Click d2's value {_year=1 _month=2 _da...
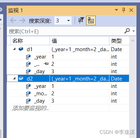Viewport: 140px width, 138px height. click(80, 79)
